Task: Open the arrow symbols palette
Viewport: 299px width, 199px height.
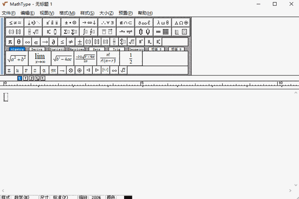Action: pos(89,23)
